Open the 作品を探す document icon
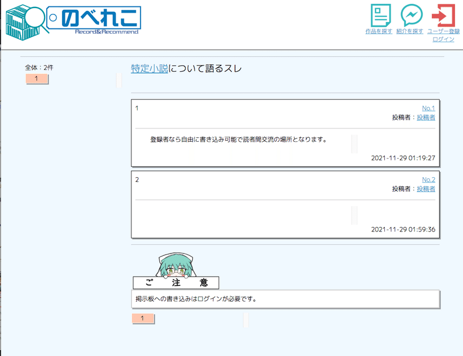The image size is (463, 356). click(x=380, y=16)
